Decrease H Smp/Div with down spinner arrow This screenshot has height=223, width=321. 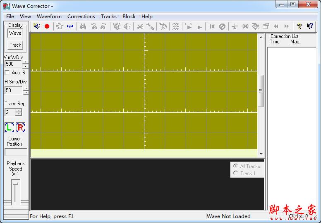pos(26,93)
